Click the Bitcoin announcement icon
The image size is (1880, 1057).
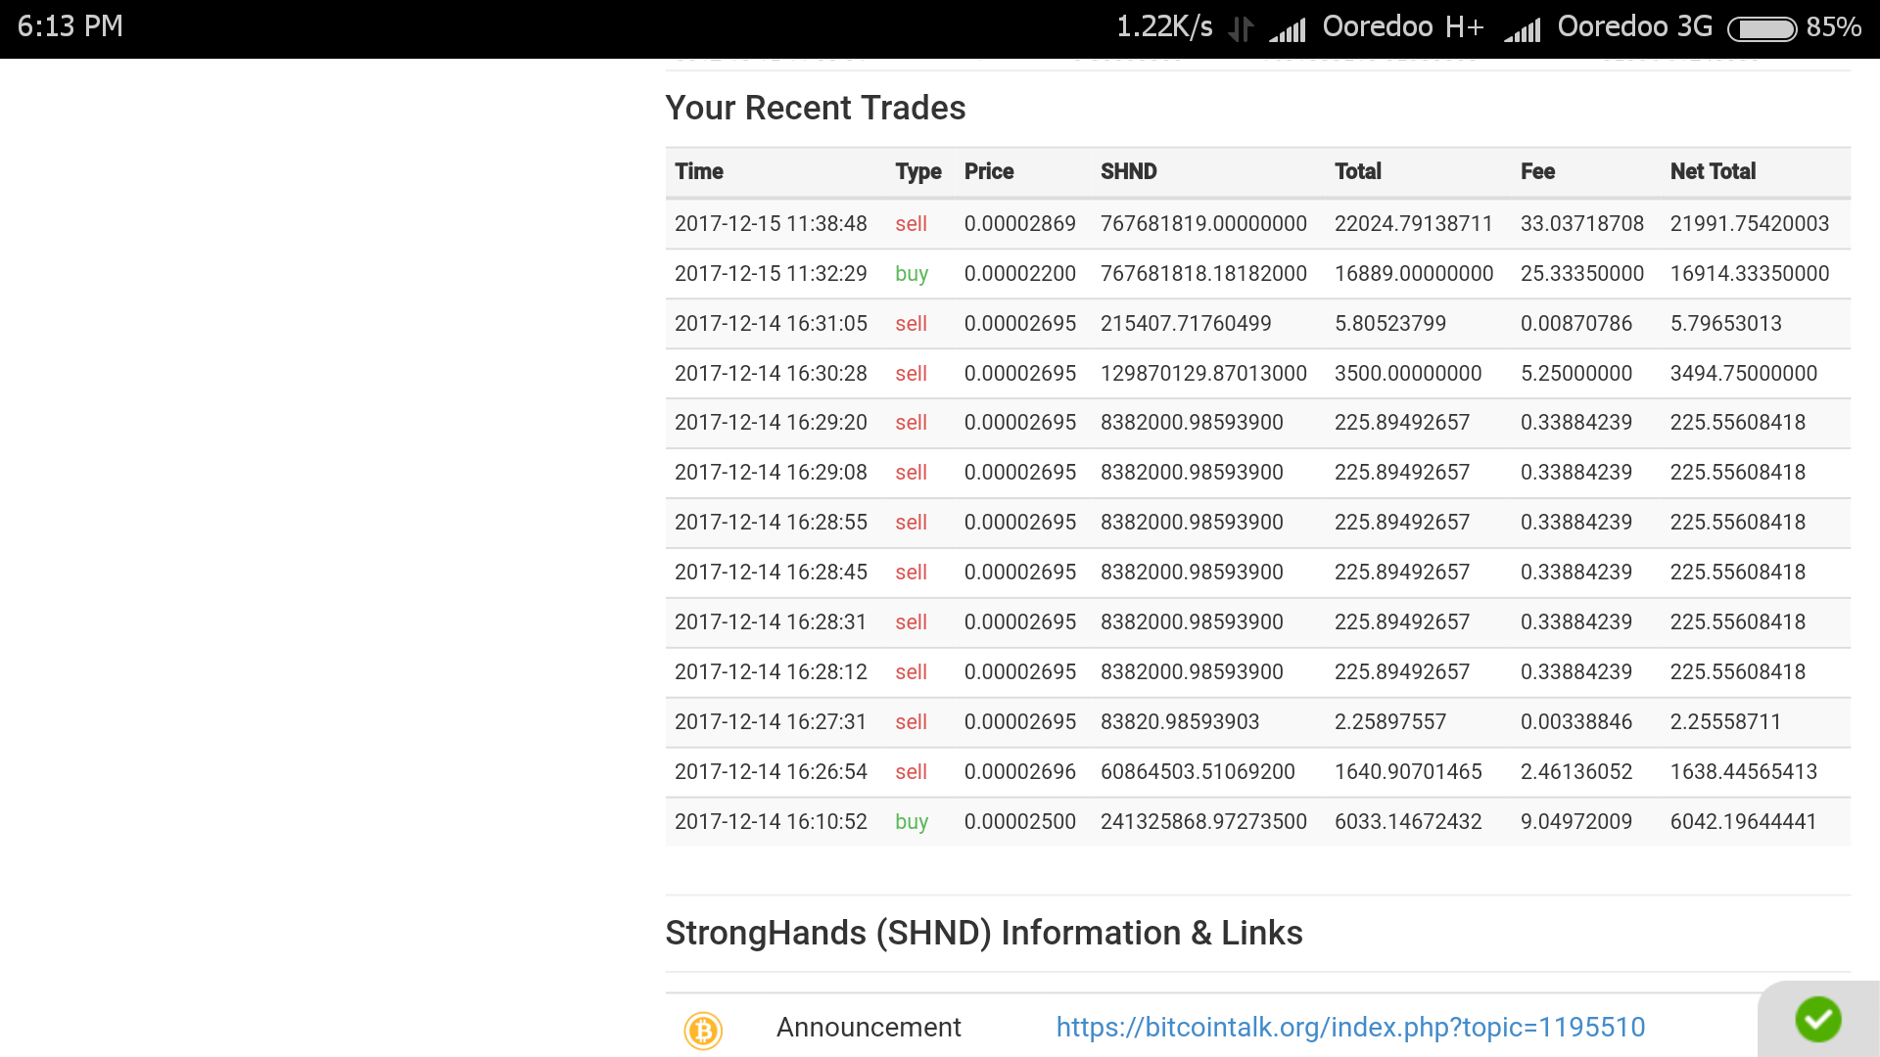pos(703,1030)
